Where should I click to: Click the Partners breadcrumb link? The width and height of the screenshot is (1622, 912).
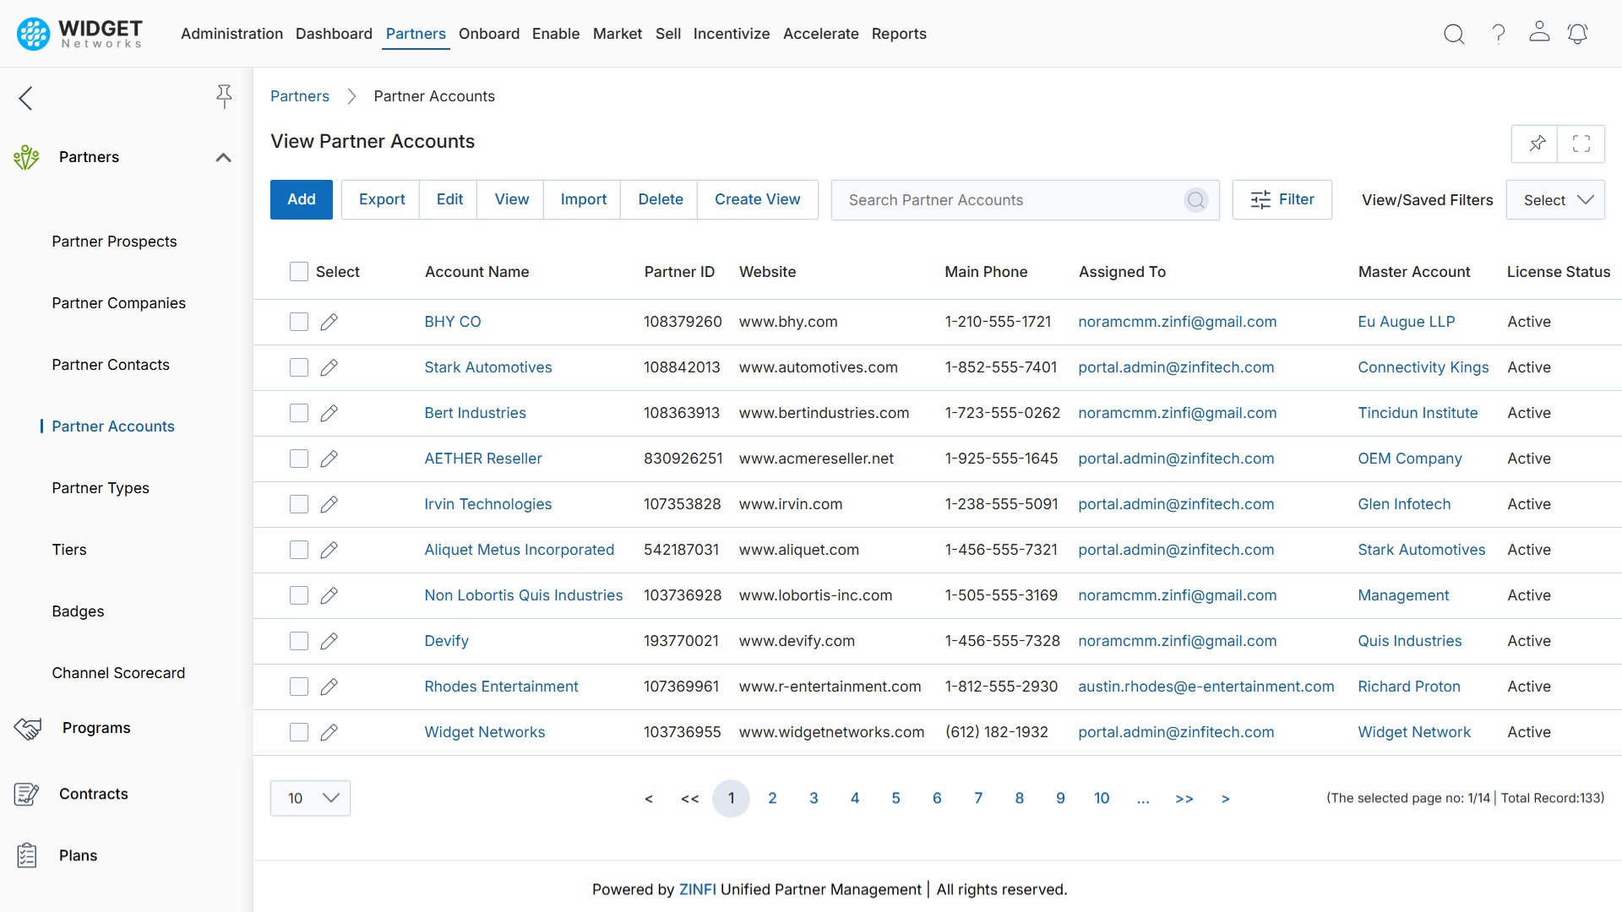(300, 96)
